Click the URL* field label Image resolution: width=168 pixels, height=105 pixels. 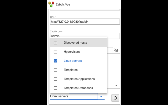click(53, 17)
